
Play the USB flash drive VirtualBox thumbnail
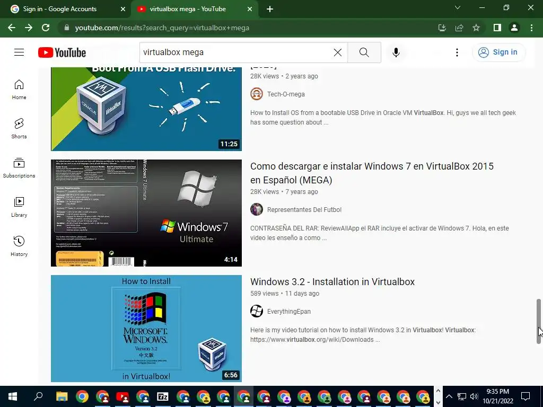(146, 109)
